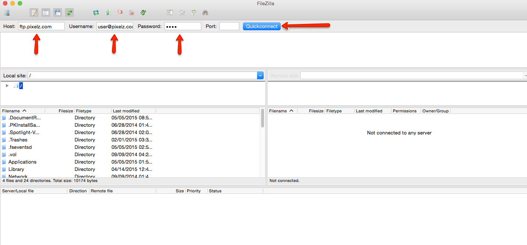The image size is (527, 245).
Task: Cancel the current operation
Action: pos(120,13)
